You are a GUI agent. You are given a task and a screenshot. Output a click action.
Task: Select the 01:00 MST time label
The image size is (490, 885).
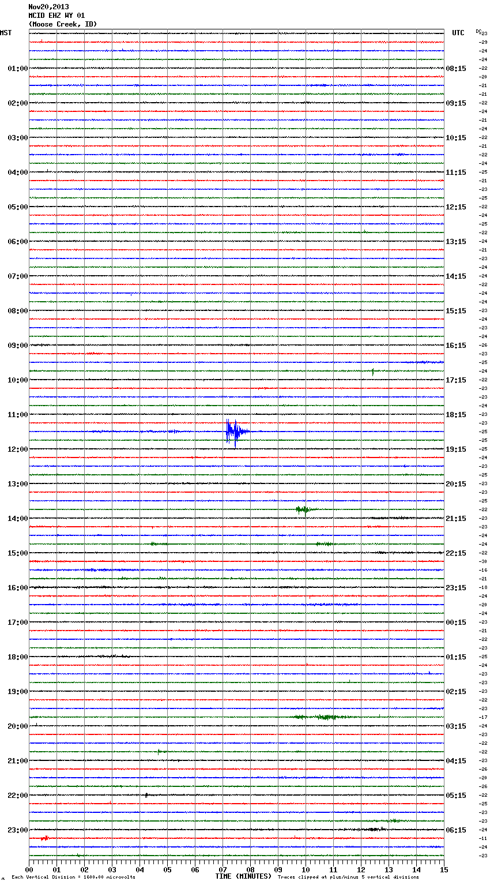[18, 69]
